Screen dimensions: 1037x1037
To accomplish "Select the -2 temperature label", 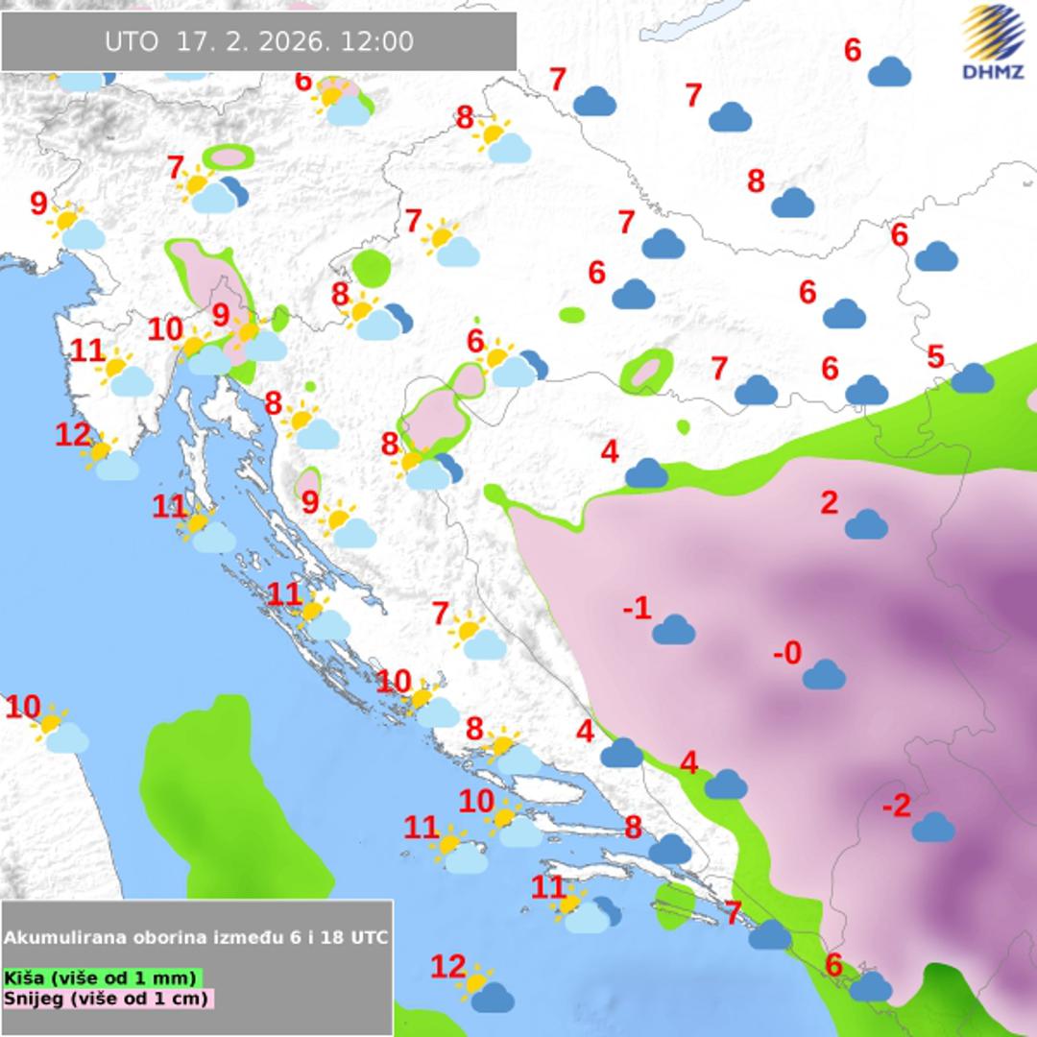I will (896, 807).
